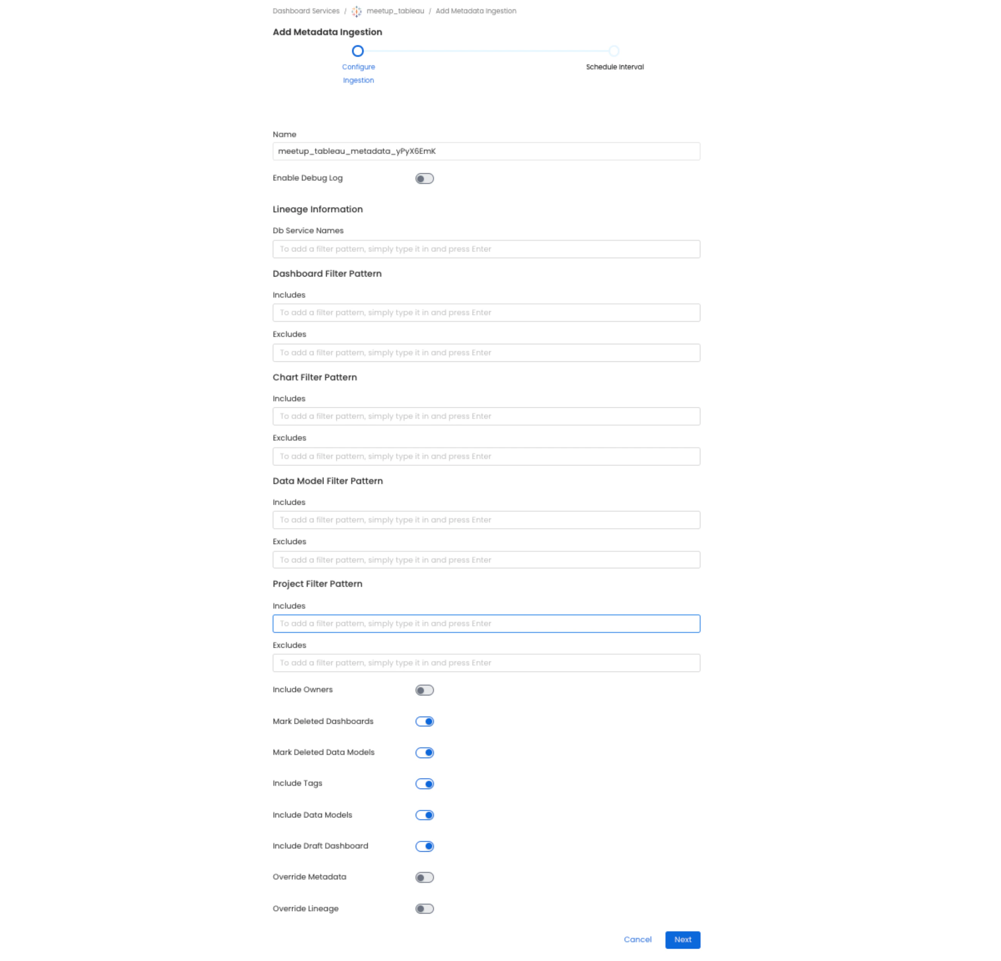
Task: Click the ingestion Name input field
Action: tap(486, 151)
